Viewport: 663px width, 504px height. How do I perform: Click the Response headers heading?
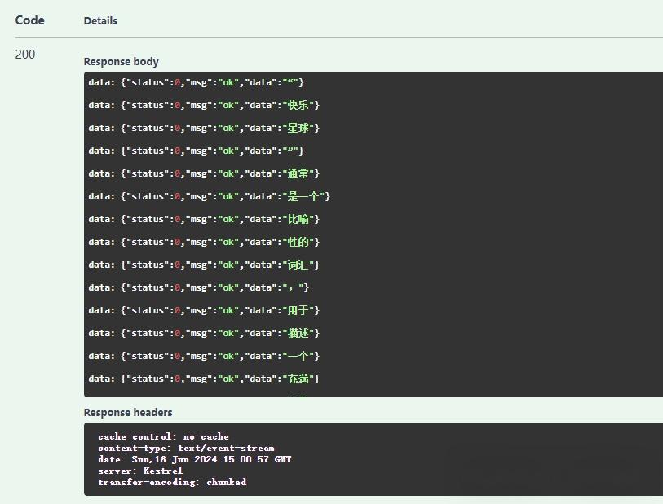click(127, 412)
